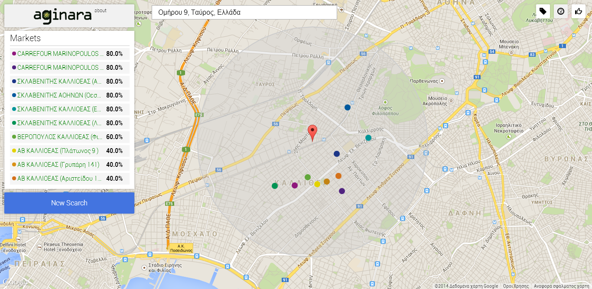The width and height of the screenshot is (592, 289).
Task: Pick the dark green marker on the map
Action: point(275,186)
